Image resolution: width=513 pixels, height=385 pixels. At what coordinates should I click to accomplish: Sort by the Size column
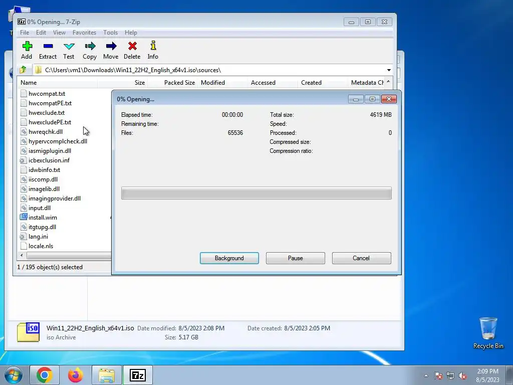tap(122, 83)
